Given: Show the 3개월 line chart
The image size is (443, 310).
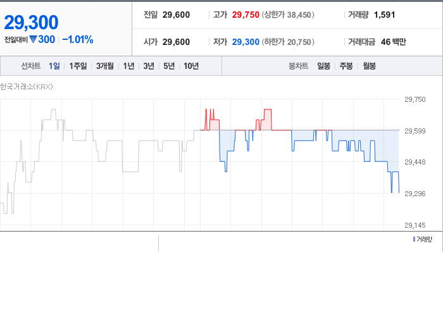Looking at the screenshot, I should 105,66.
